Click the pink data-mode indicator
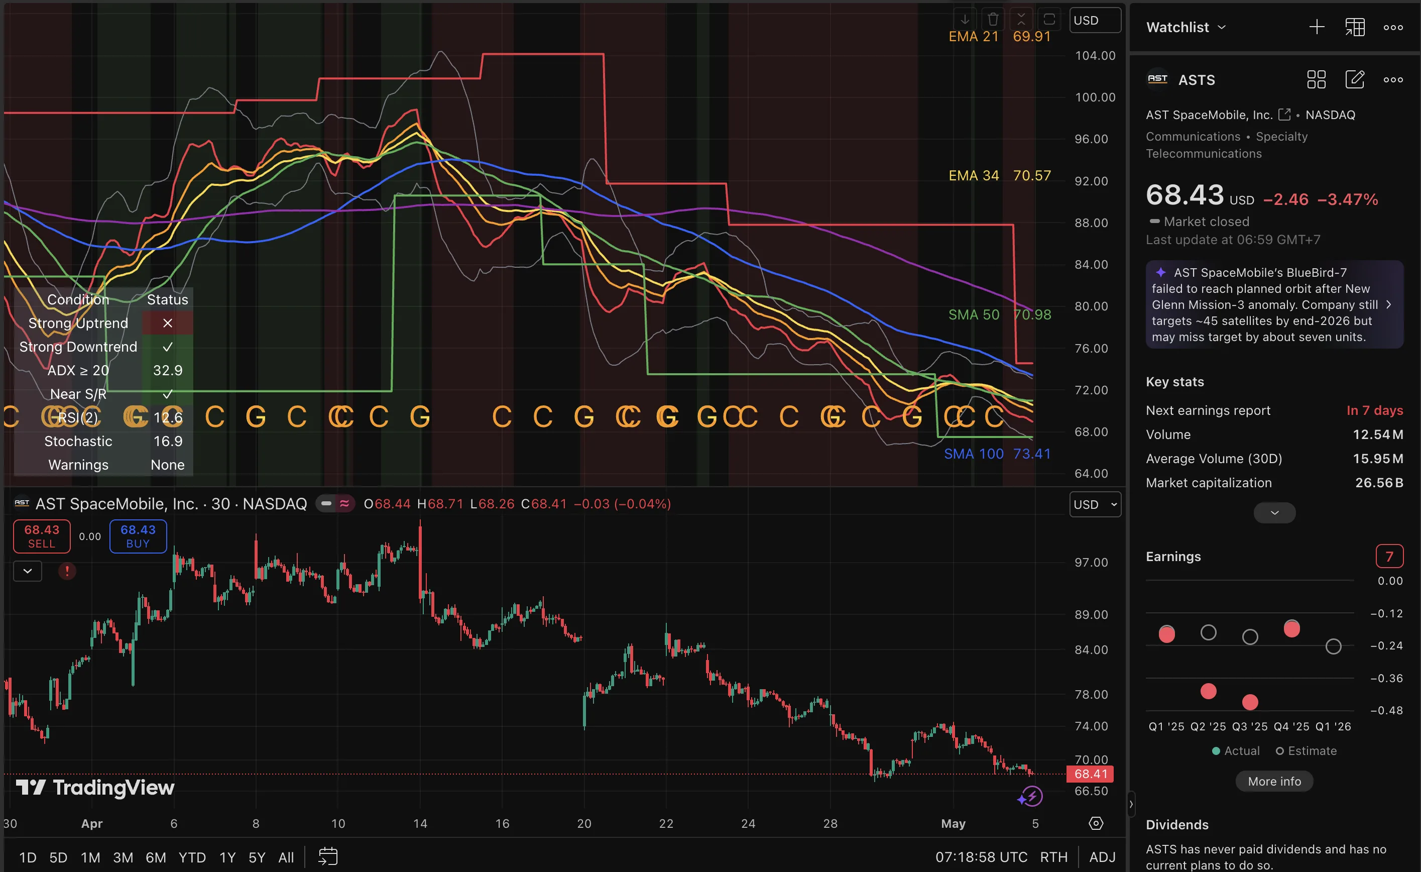This screenshot has width=1421, height=872. pos(345,504)
